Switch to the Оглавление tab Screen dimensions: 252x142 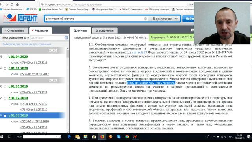pyautogui.click(x=16, y=30)
